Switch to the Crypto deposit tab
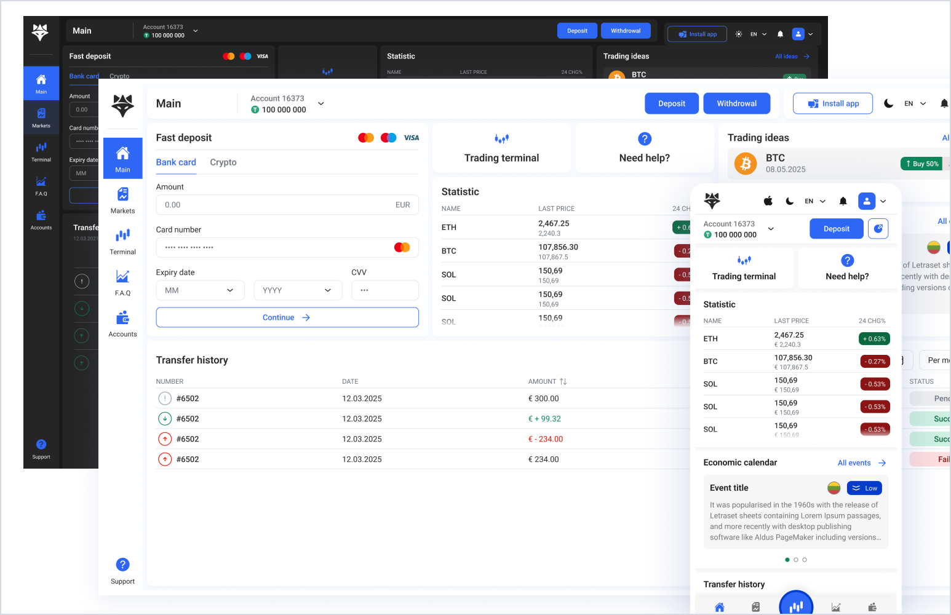Screen dimensions: 951x615 click(223, 162)
